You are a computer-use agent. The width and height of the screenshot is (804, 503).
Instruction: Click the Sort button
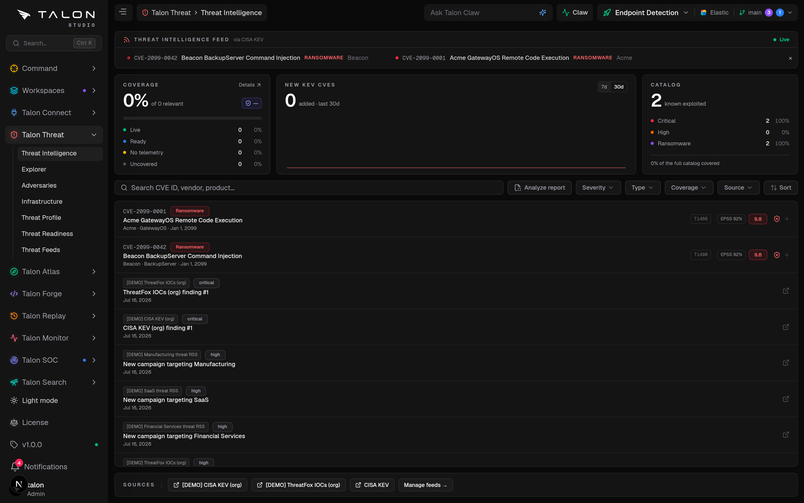(780, 188)
